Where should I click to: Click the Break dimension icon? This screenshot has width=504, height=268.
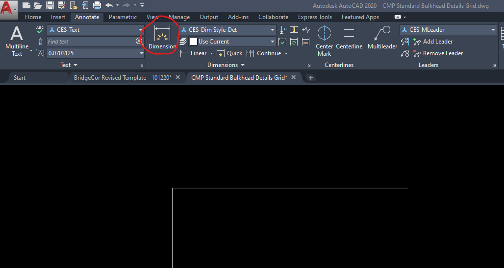pyautogui.click(x=282, y=30)
